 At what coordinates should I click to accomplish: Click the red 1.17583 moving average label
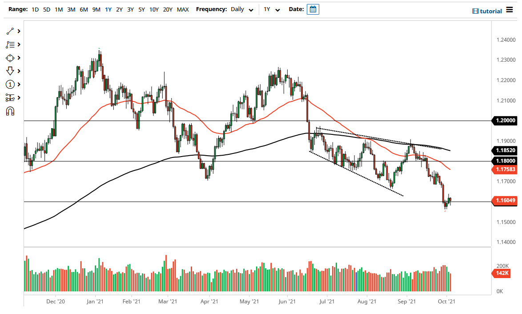coord(505,169)
